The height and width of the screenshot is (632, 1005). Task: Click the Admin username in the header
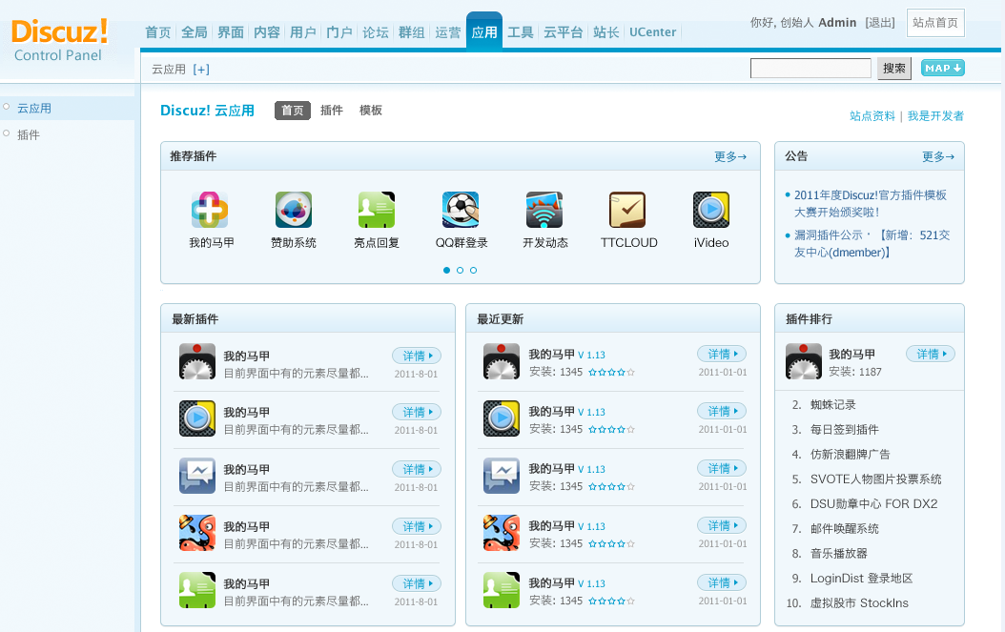[x=837, y=23]
